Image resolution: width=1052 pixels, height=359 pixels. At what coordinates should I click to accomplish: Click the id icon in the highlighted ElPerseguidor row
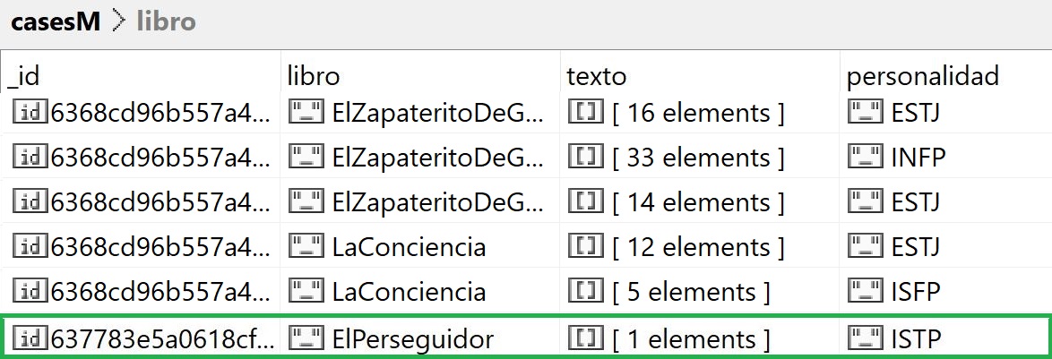(x=31, y=339)
